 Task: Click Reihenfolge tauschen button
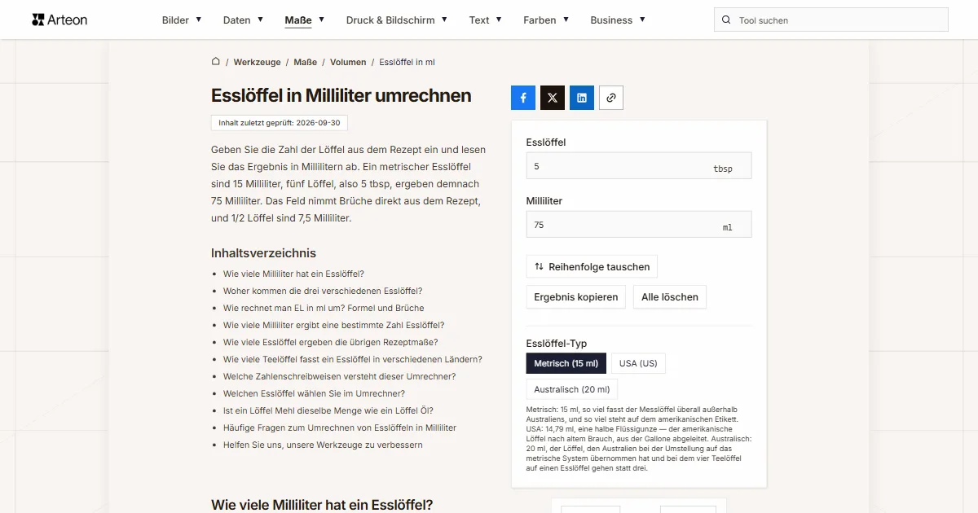[592, 266]
